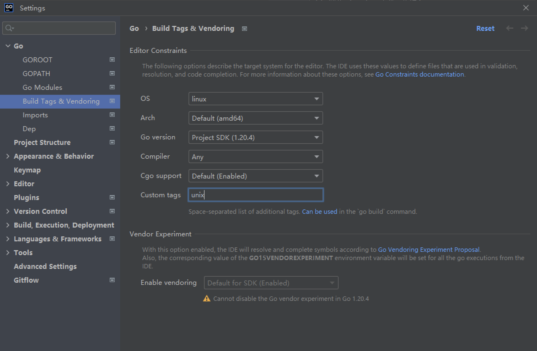This screenshot has width=537, height=351.
Task: Expand the Appearance & Behavior section
Action: point(8,156)
